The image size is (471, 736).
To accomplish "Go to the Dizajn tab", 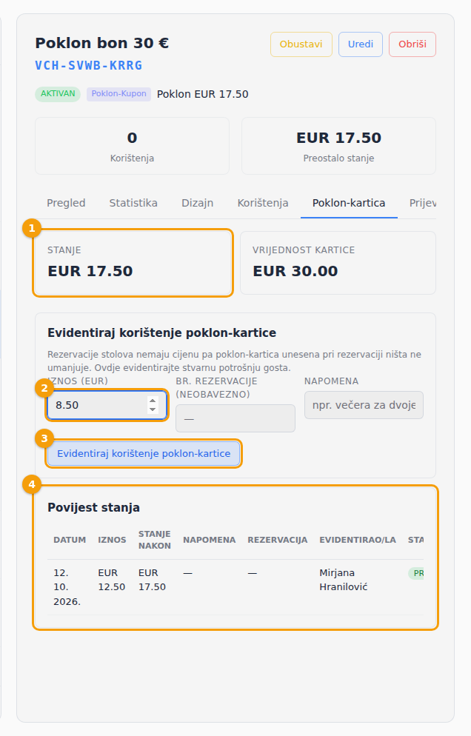I will [x=197, y=203].
